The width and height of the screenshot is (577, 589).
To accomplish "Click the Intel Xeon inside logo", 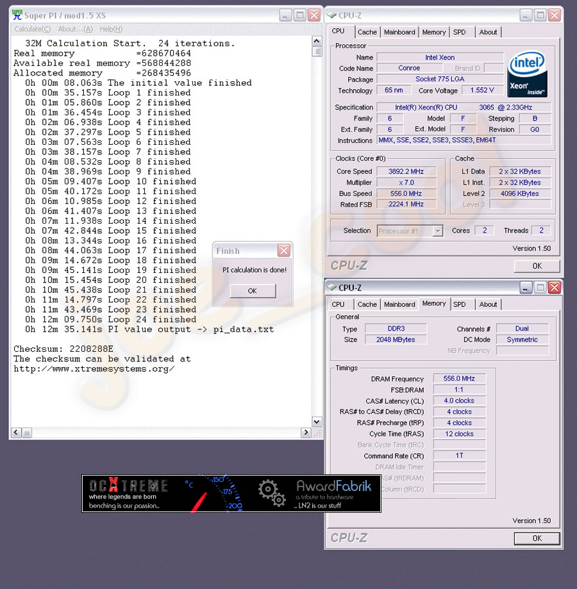I will coord(528,74).
